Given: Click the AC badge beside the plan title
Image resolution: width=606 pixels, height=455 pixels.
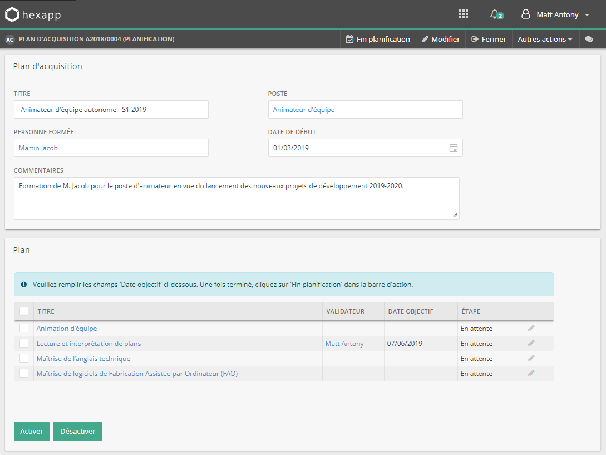Looking at the screenshot, I should [x=9, y=40].
